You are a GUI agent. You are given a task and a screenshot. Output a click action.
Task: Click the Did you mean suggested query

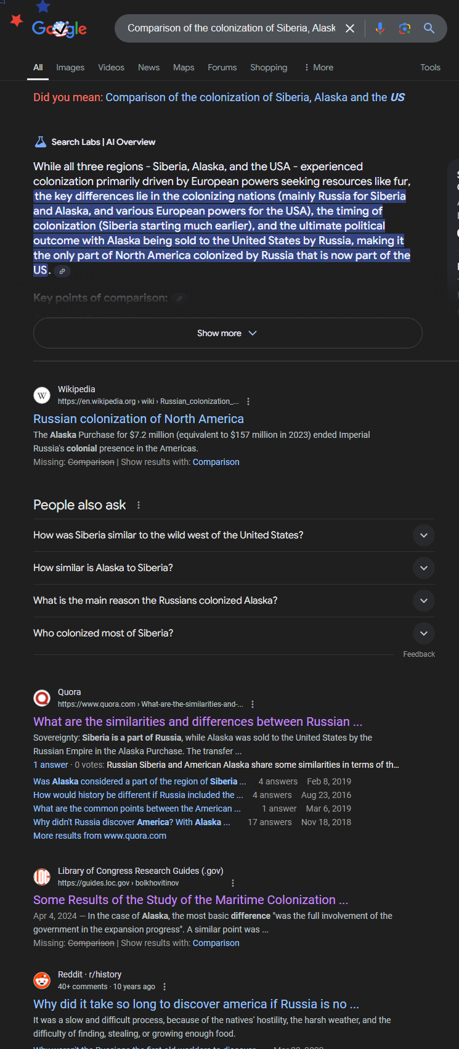(x=255, y=97)
